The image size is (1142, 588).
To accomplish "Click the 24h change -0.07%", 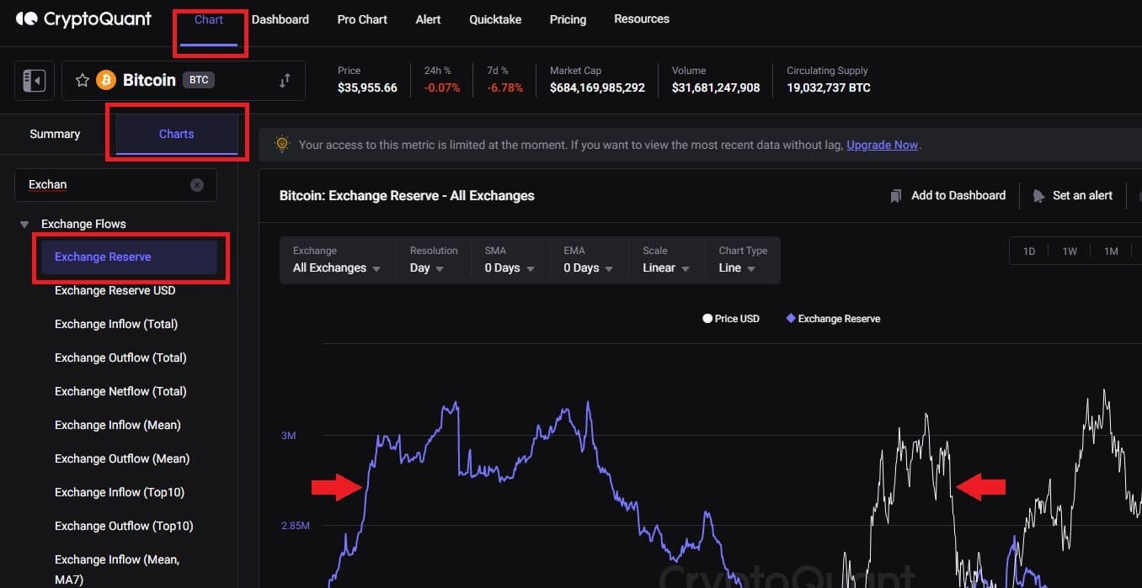I will [442, 87].
